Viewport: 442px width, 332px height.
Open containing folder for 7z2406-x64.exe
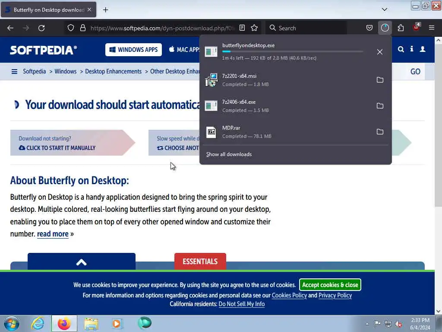point(380,106)
